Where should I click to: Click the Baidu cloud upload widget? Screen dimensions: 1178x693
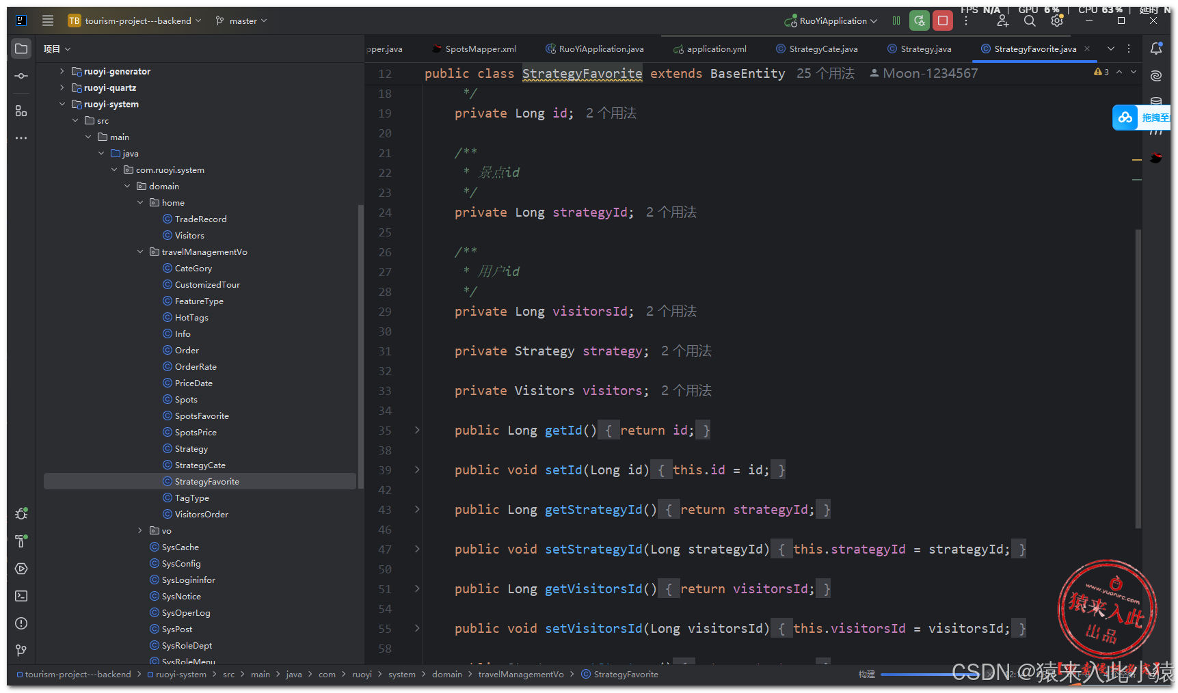click(1141, 118)
